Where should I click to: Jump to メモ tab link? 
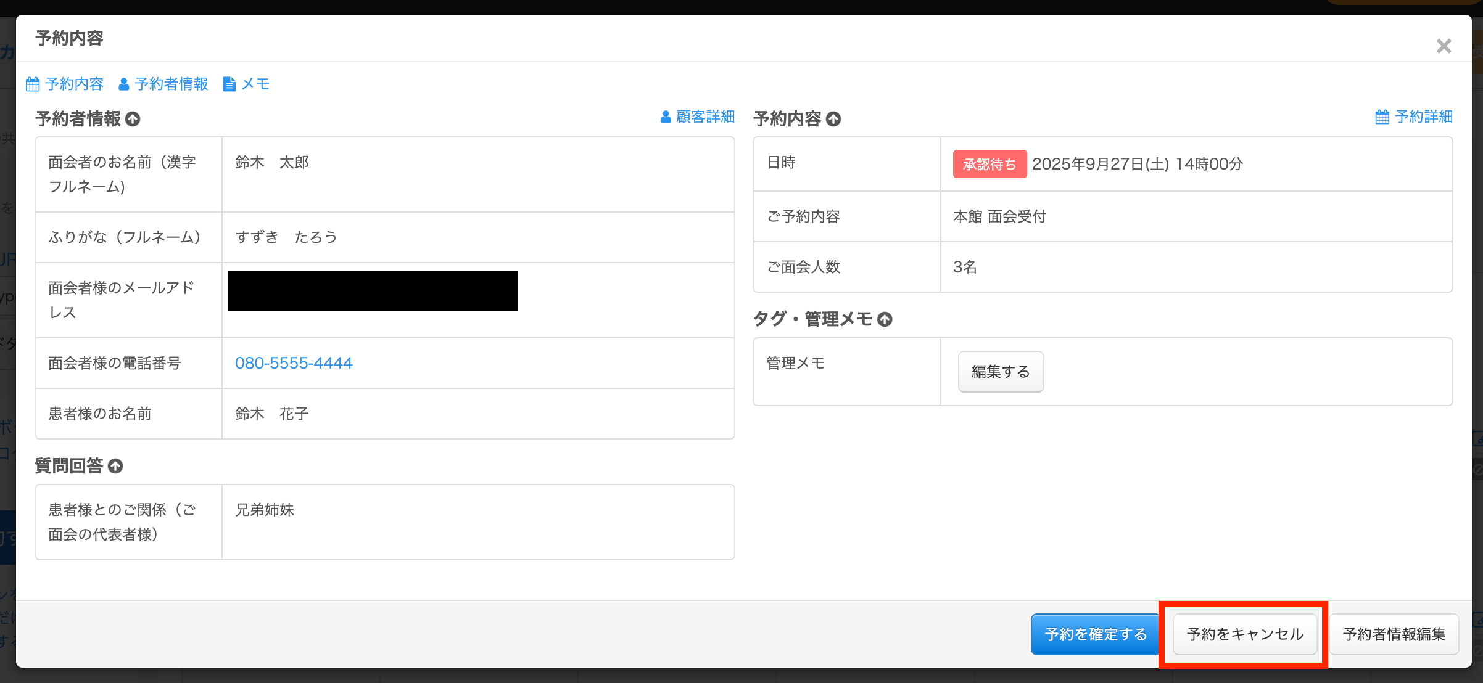(x=255, y=84)
